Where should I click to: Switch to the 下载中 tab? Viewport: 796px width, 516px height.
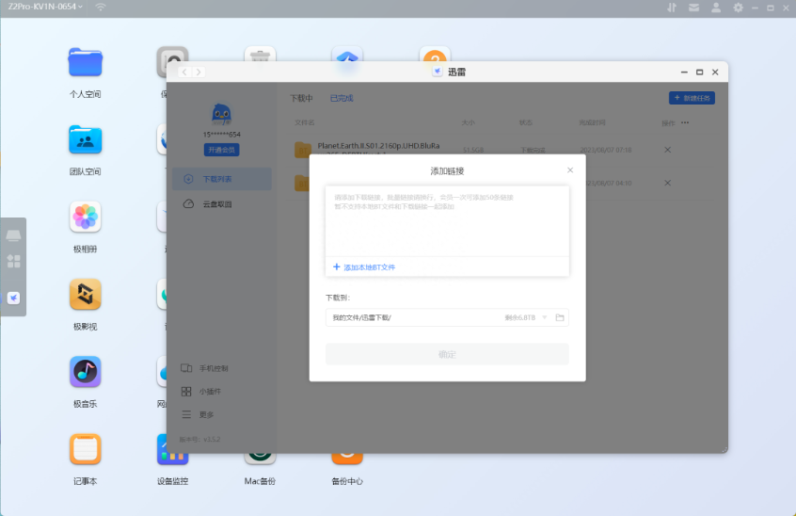click(x=301, y=98)
